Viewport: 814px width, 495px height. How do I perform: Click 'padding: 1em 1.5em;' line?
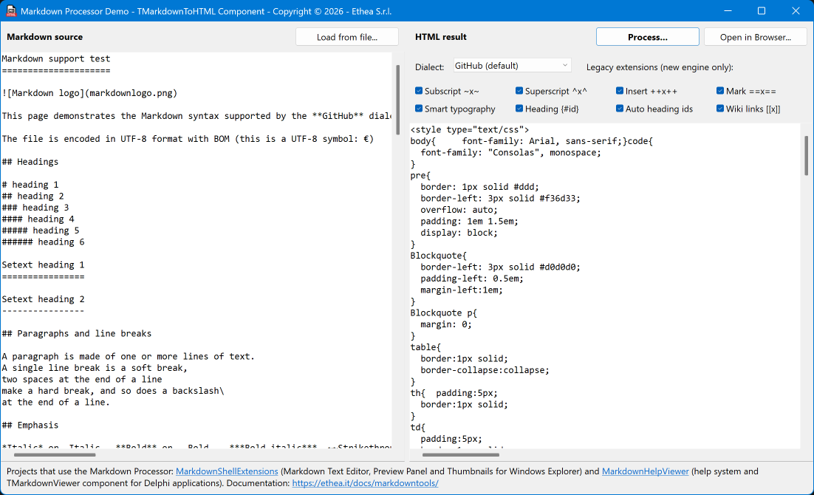coord(469,221)
